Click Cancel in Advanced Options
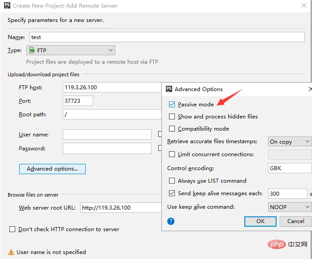The image size is (312, 259). 296,221
